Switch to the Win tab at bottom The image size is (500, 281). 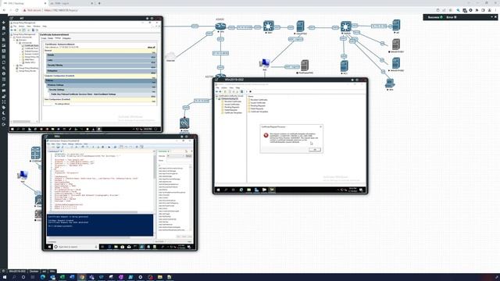pyautogui.click(x=52, y=271)
